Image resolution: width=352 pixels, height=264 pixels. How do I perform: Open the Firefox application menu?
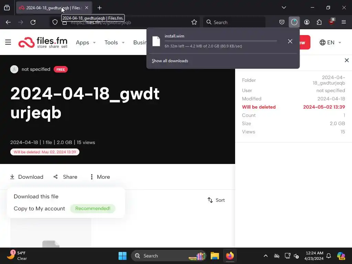point(344,22)
